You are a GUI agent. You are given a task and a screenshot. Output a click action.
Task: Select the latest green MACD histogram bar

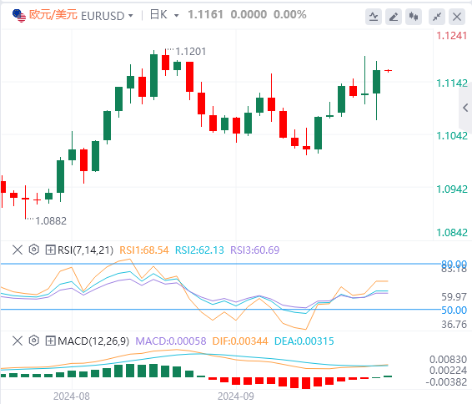click(x=389, y=376)
